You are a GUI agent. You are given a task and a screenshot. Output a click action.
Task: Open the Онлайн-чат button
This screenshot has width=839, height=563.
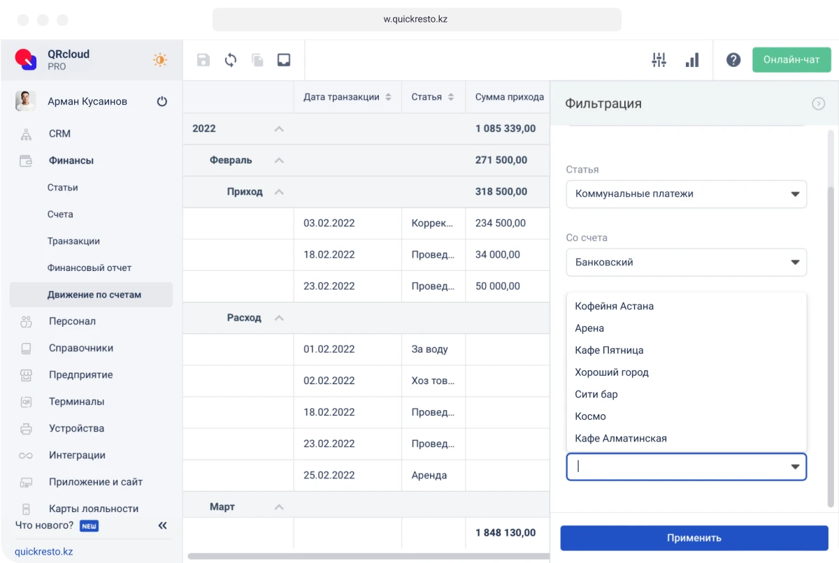coord(791,60)
